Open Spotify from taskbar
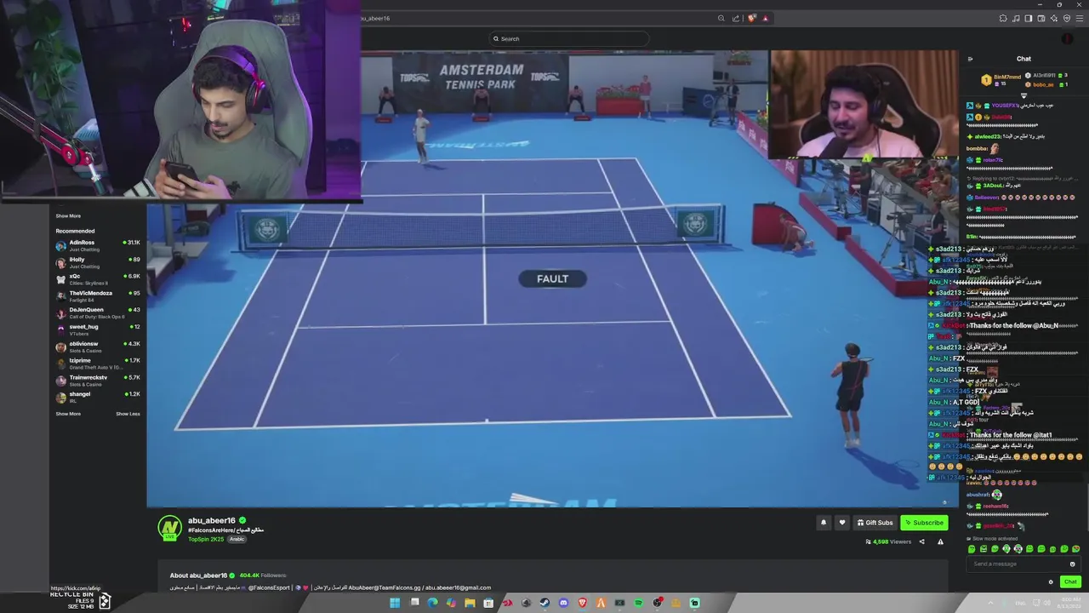Image resolution: width=1089 pixels, height=613 pixels. [x=638, y=603]
